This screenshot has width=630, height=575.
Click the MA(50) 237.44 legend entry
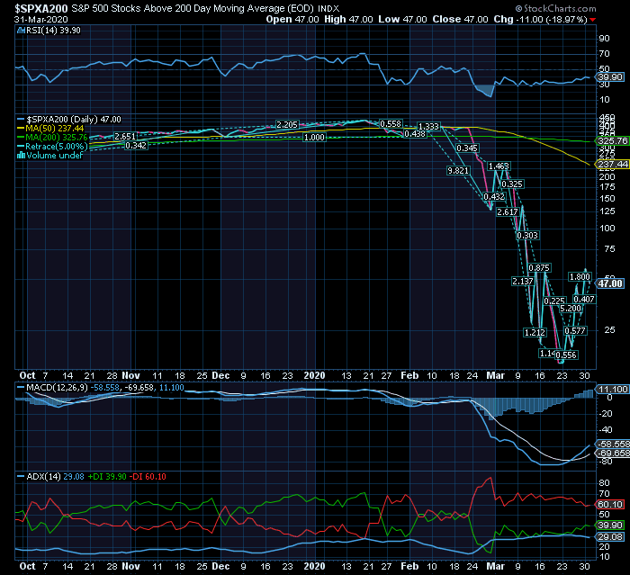coord(55,128)
